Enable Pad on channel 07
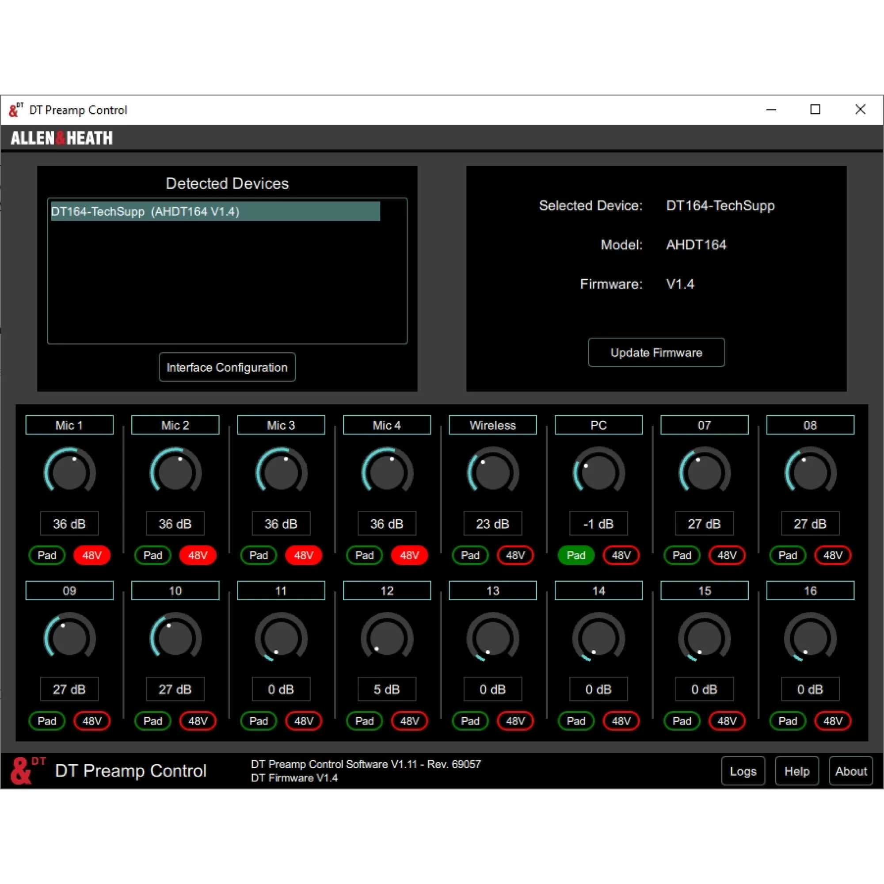884x884 pixels. click(682, 555)
